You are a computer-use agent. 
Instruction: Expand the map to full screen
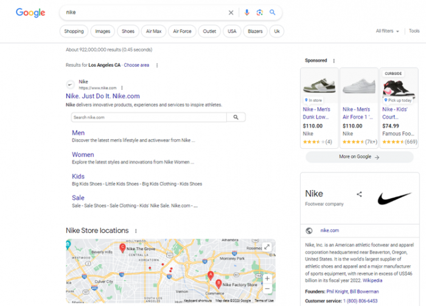[x=267, y=246]
